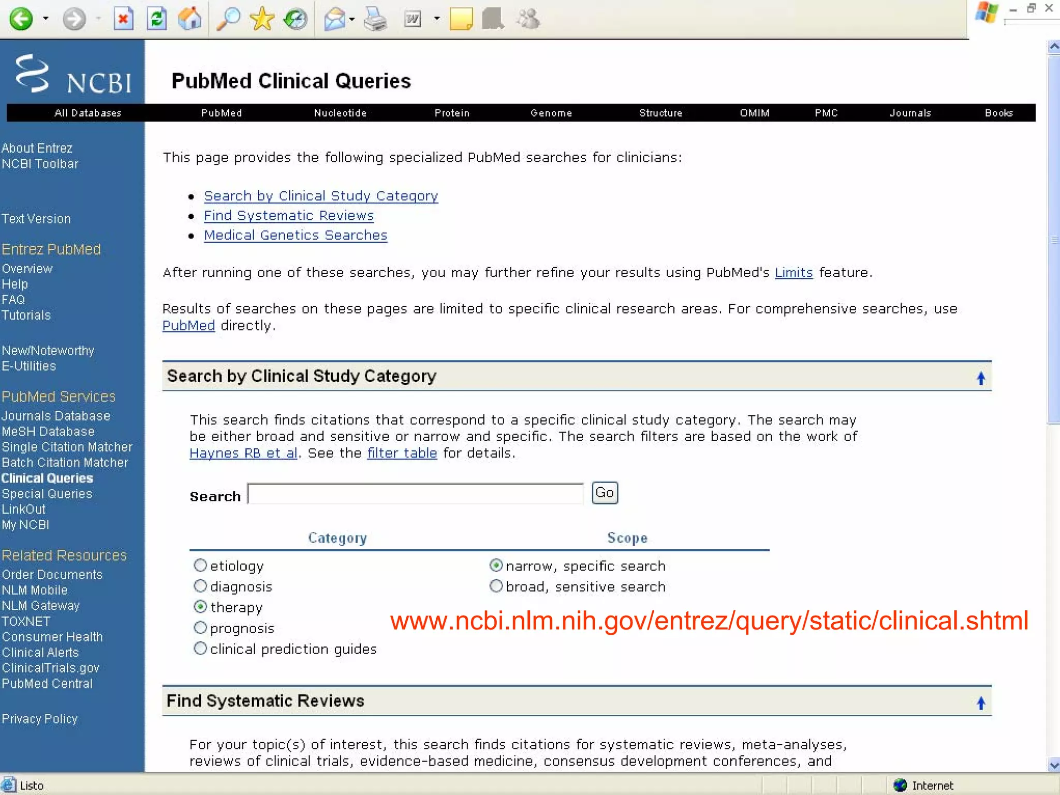The width and height of the screenshot is (1060, 795).
Task: Click the Messenger people icon
Action: tap(528, 19)
